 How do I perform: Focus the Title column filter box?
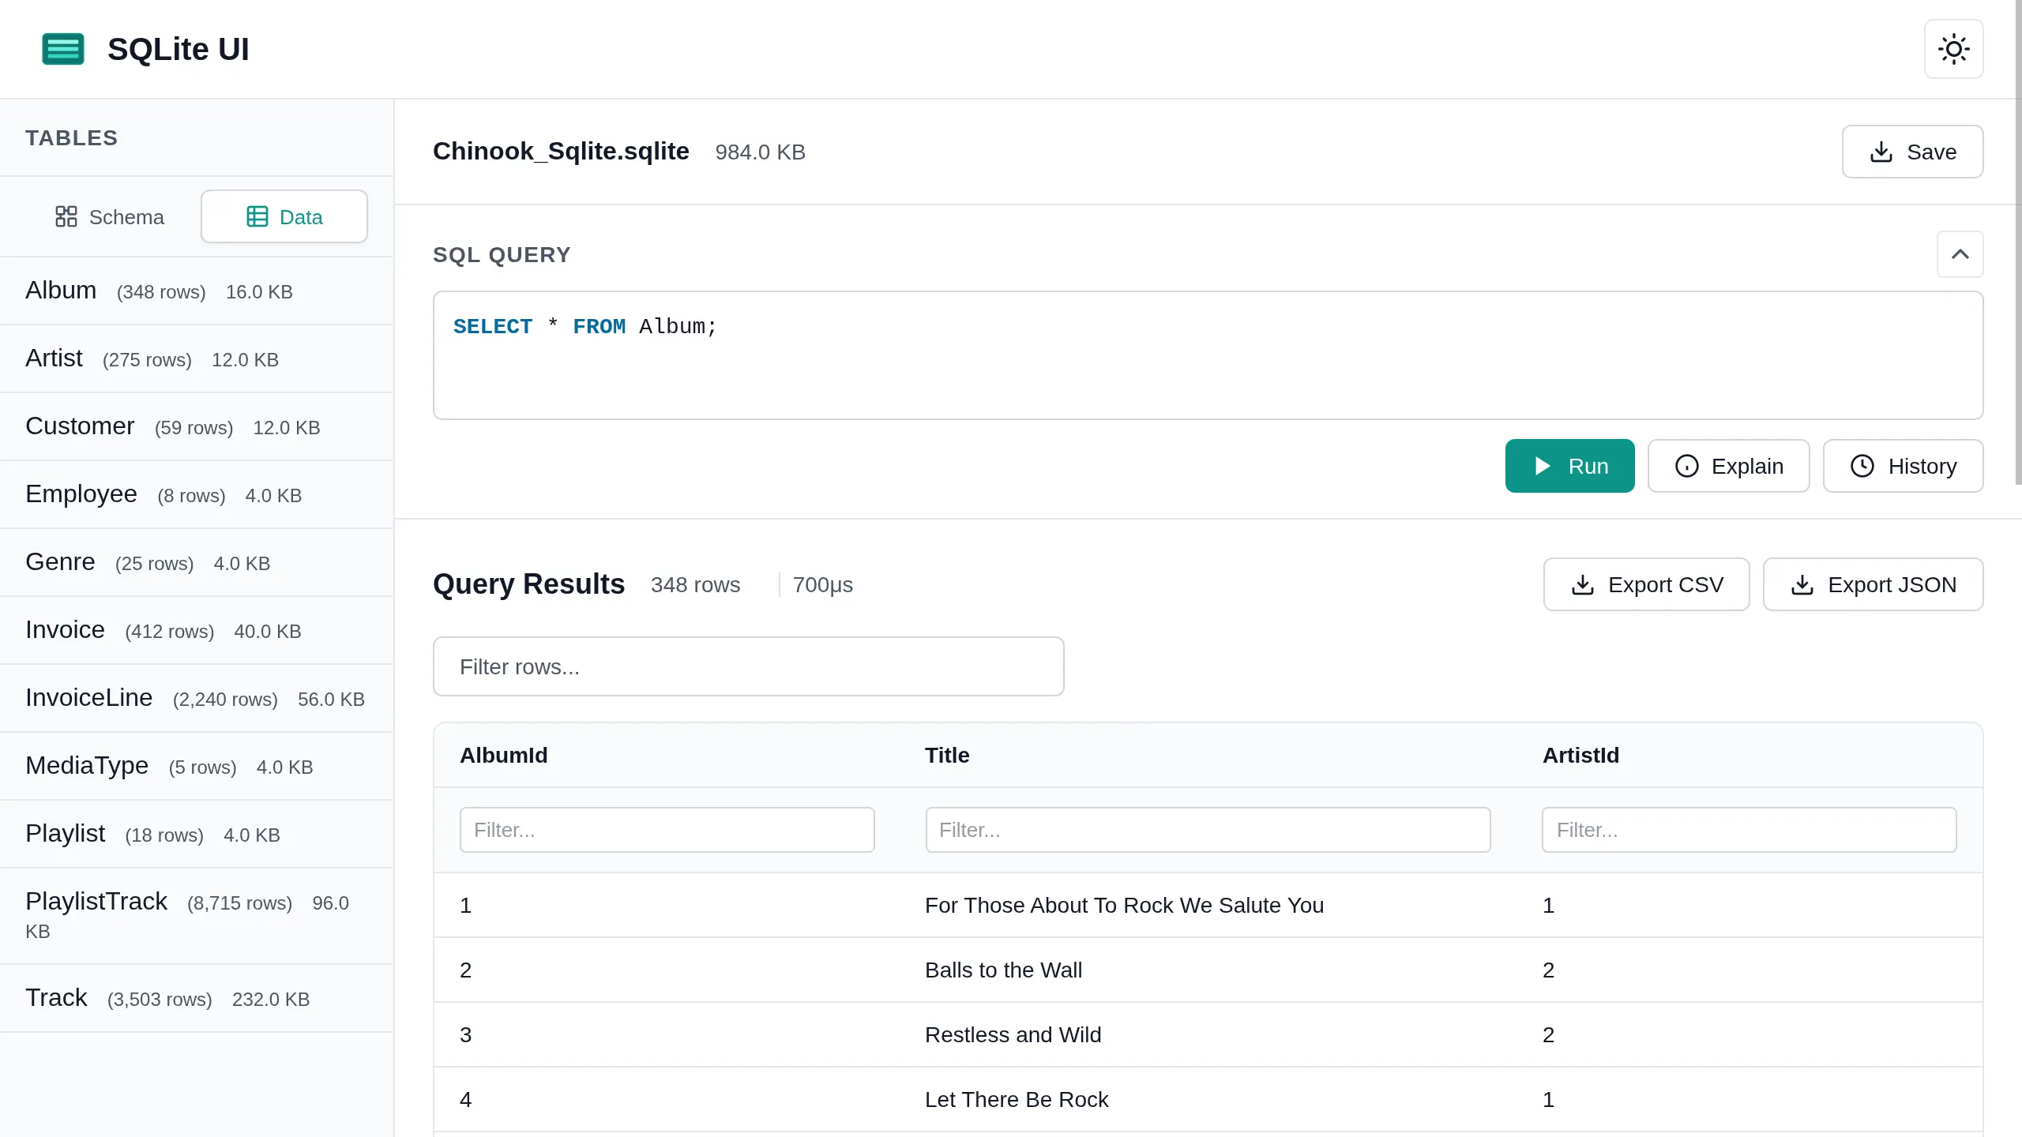tap(1208, 830)
